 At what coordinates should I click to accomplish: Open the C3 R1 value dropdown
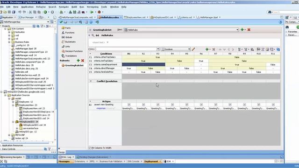click(158, 49)
